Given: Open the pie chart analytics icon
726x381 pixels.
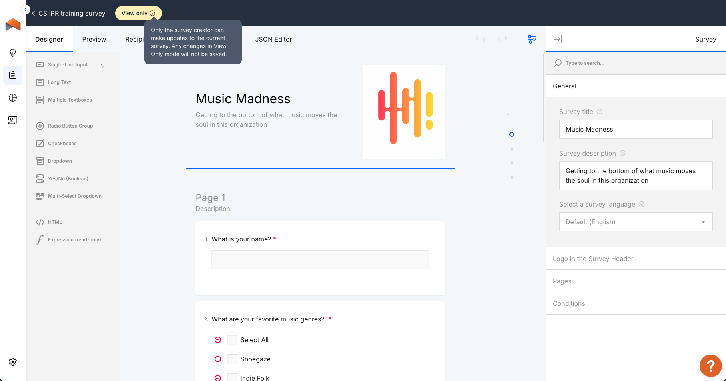Looking at the screenshot, I should [13, 98].
